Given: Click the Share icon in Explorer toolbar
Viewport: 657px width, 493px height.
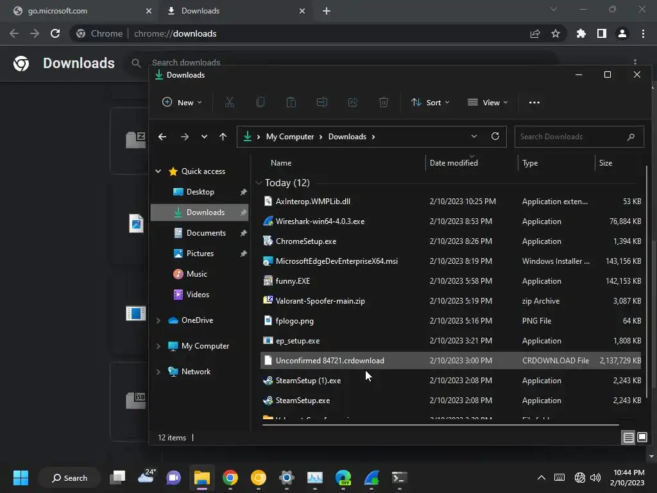Looking at the screenshot, I should click(353, 102).
